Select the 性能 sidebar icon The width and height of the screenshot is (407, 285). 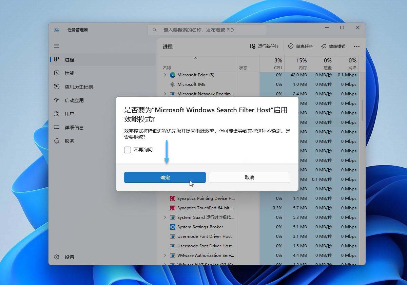57,73
